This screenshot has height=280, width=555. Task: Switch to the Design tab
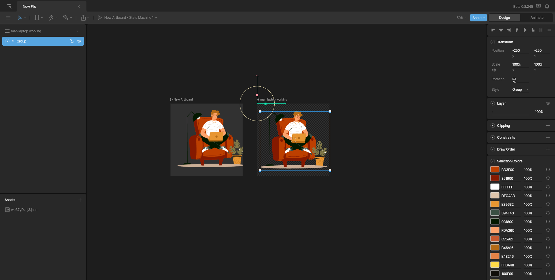tap(504, 18)
